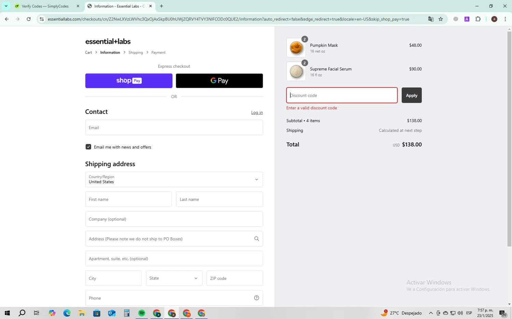The image size is (512, 319).
Task: Close the Information Essential Labs tab
Action: 150,6
